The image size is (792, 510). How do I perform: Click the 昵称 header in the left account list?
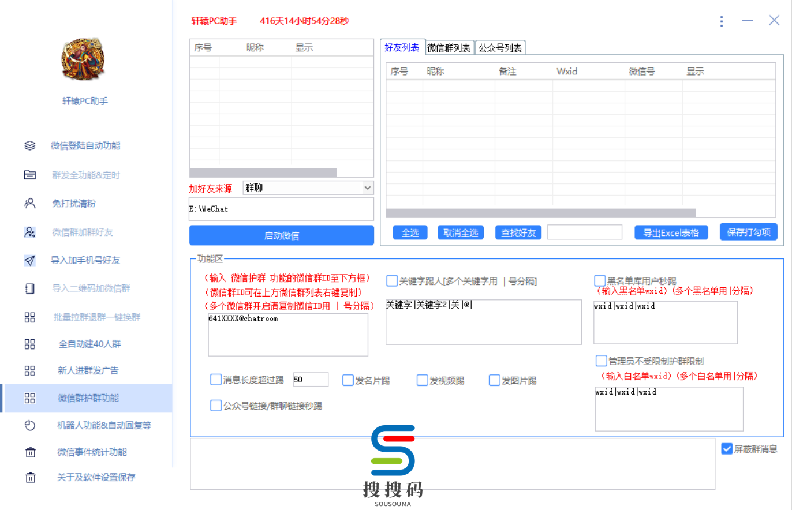(x=255, y=48)
